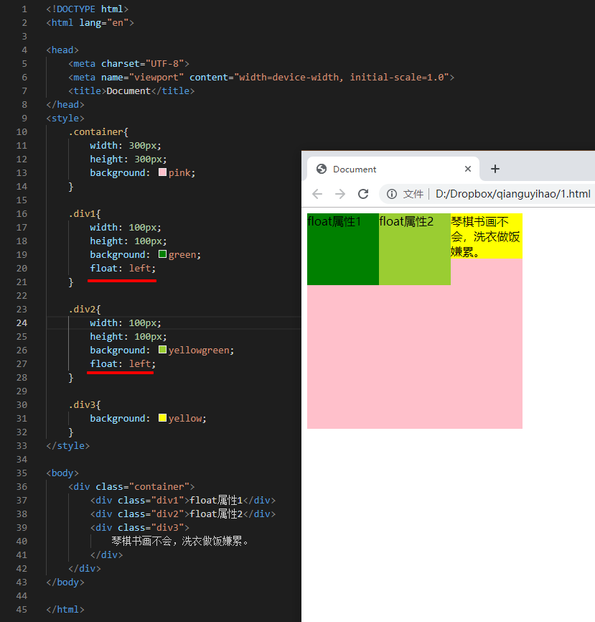595x622 pixels.
Task: Click the opening body tag
Action: click(62, 473)
